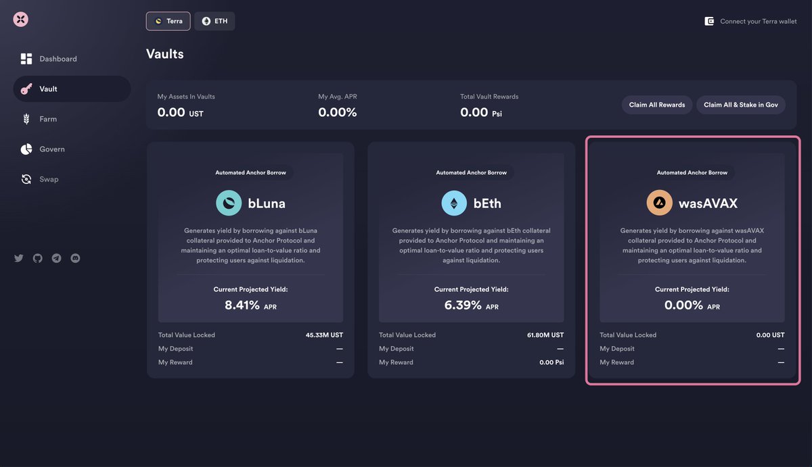Click the Vaults page heading
Screen dimensions: 812x467
[x=164, y=54]
